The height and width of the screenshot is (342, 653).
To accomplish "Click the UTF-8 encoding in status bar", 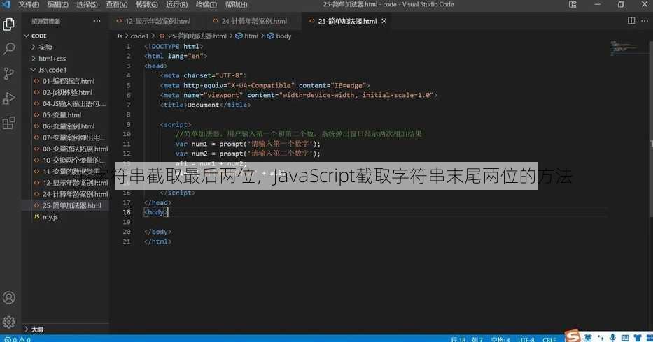I will tap(526, 339).
